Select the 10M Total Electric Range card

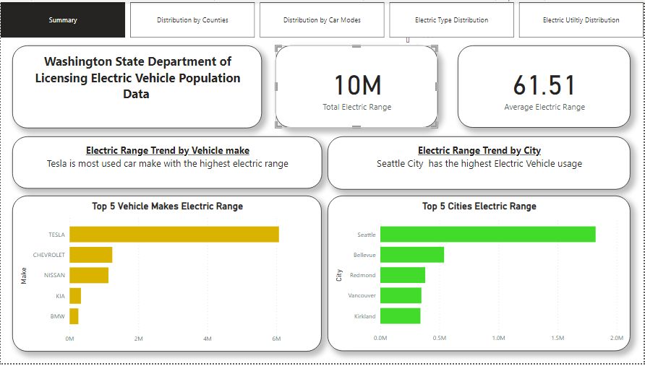356,87
